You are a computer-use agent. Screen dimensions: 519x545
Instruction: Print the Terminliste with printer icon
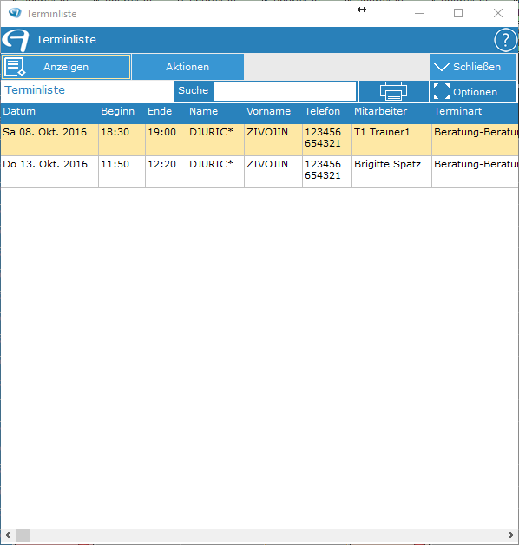coord(393,91)
